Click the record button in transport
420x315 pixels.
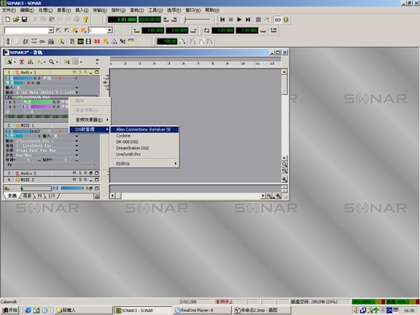[258, 20]
